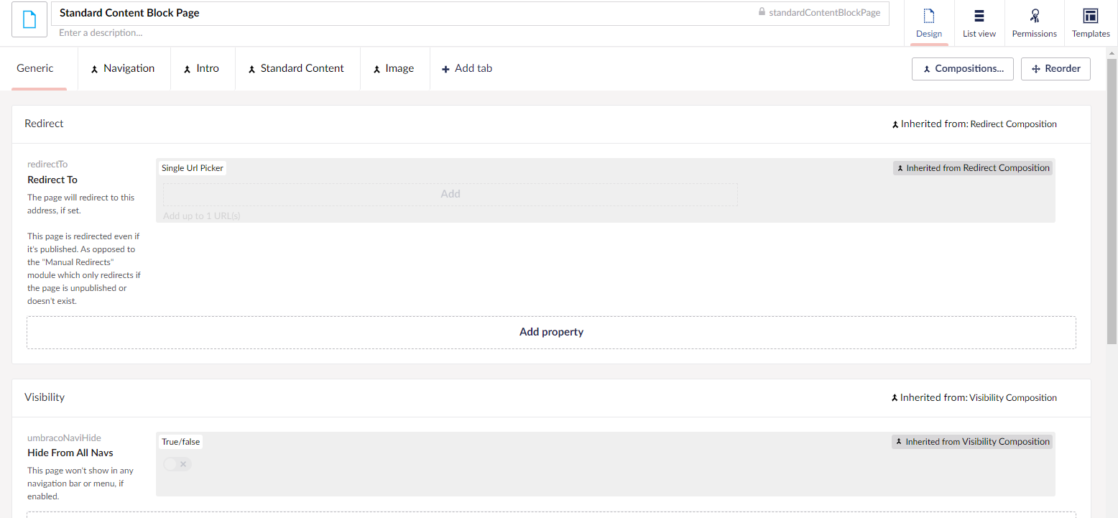The height and width of the screenshot is (518, 1118).
Task: Click the redirectTo property alias
Action: point(47,165)
